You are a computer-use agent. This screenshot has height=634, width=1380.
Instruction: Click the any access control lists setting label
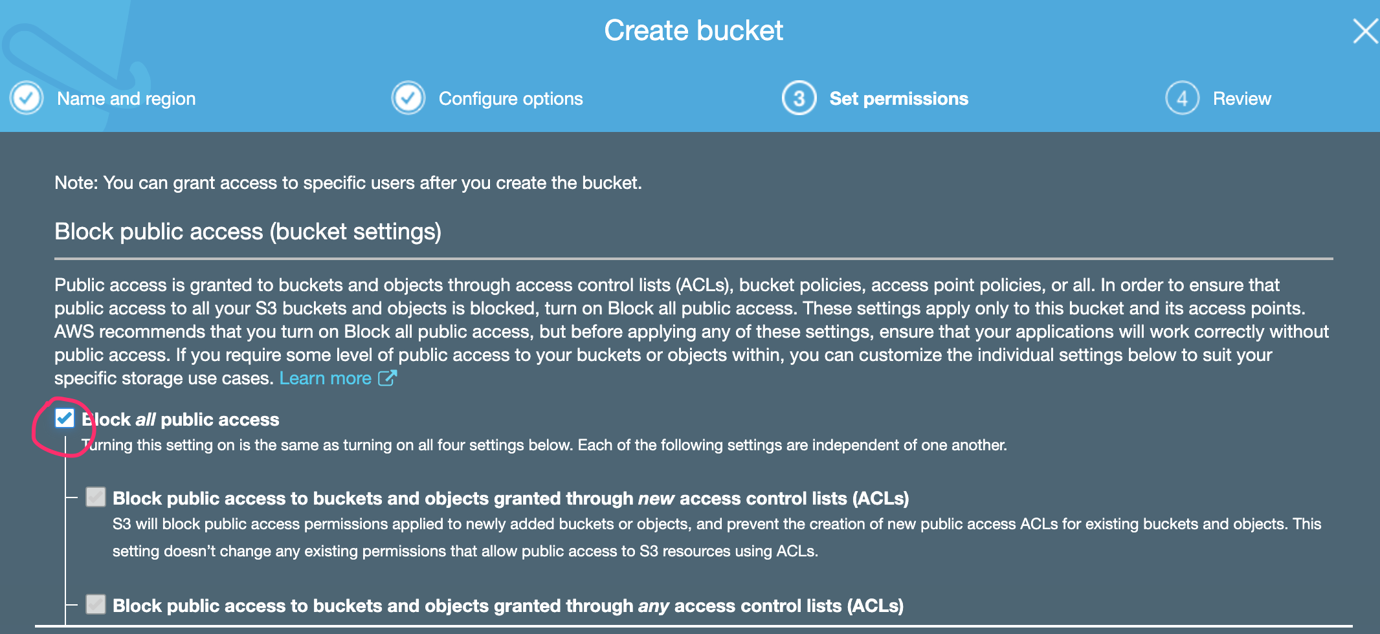click(507, 606)
